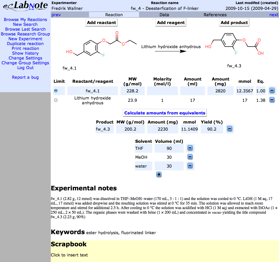Open Browse My Reactions link

(25, 19)
